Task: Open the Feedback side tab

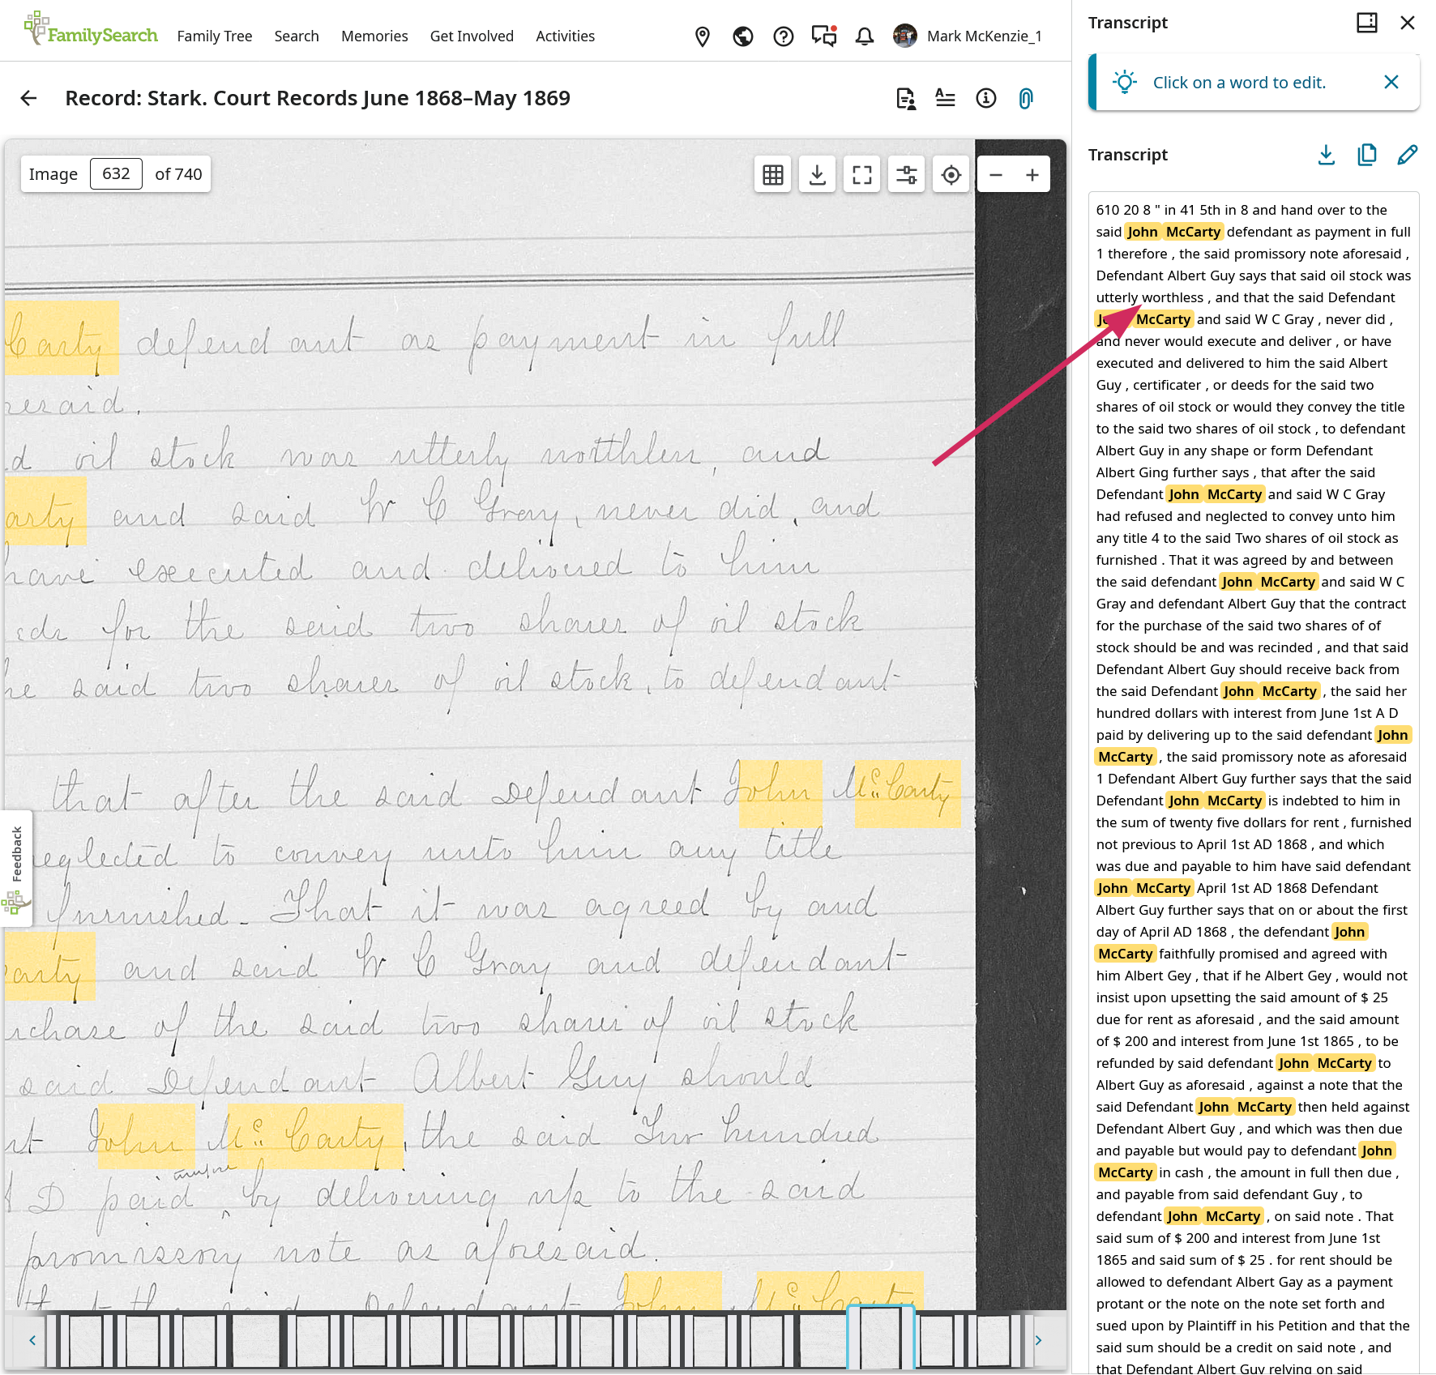Action: point(16,868)
